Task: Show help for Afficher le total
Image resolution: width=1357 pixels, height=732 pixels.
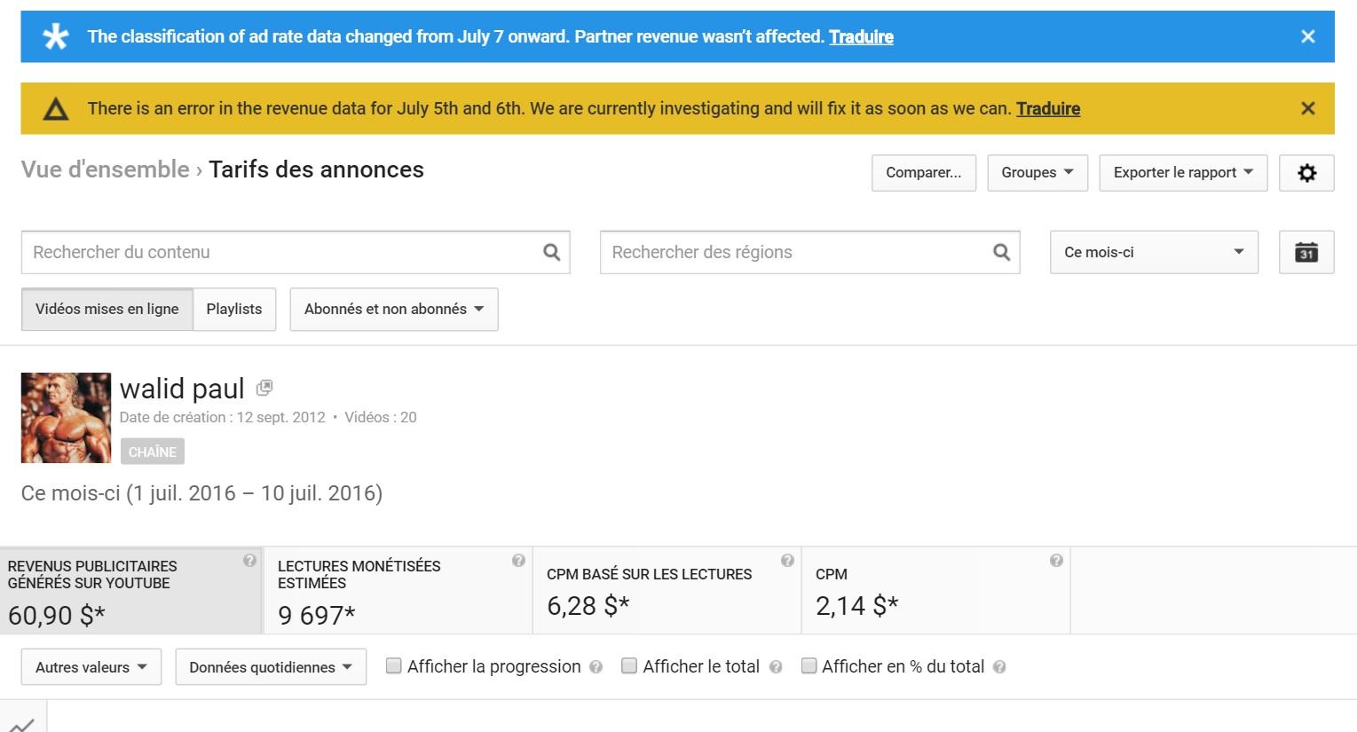Action: click(776, 667)
